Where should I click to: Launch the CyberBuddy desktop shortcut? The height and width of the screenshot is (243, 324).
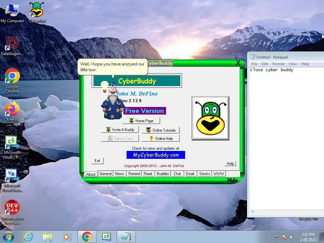pyautogui.click(x=37, y=13)
